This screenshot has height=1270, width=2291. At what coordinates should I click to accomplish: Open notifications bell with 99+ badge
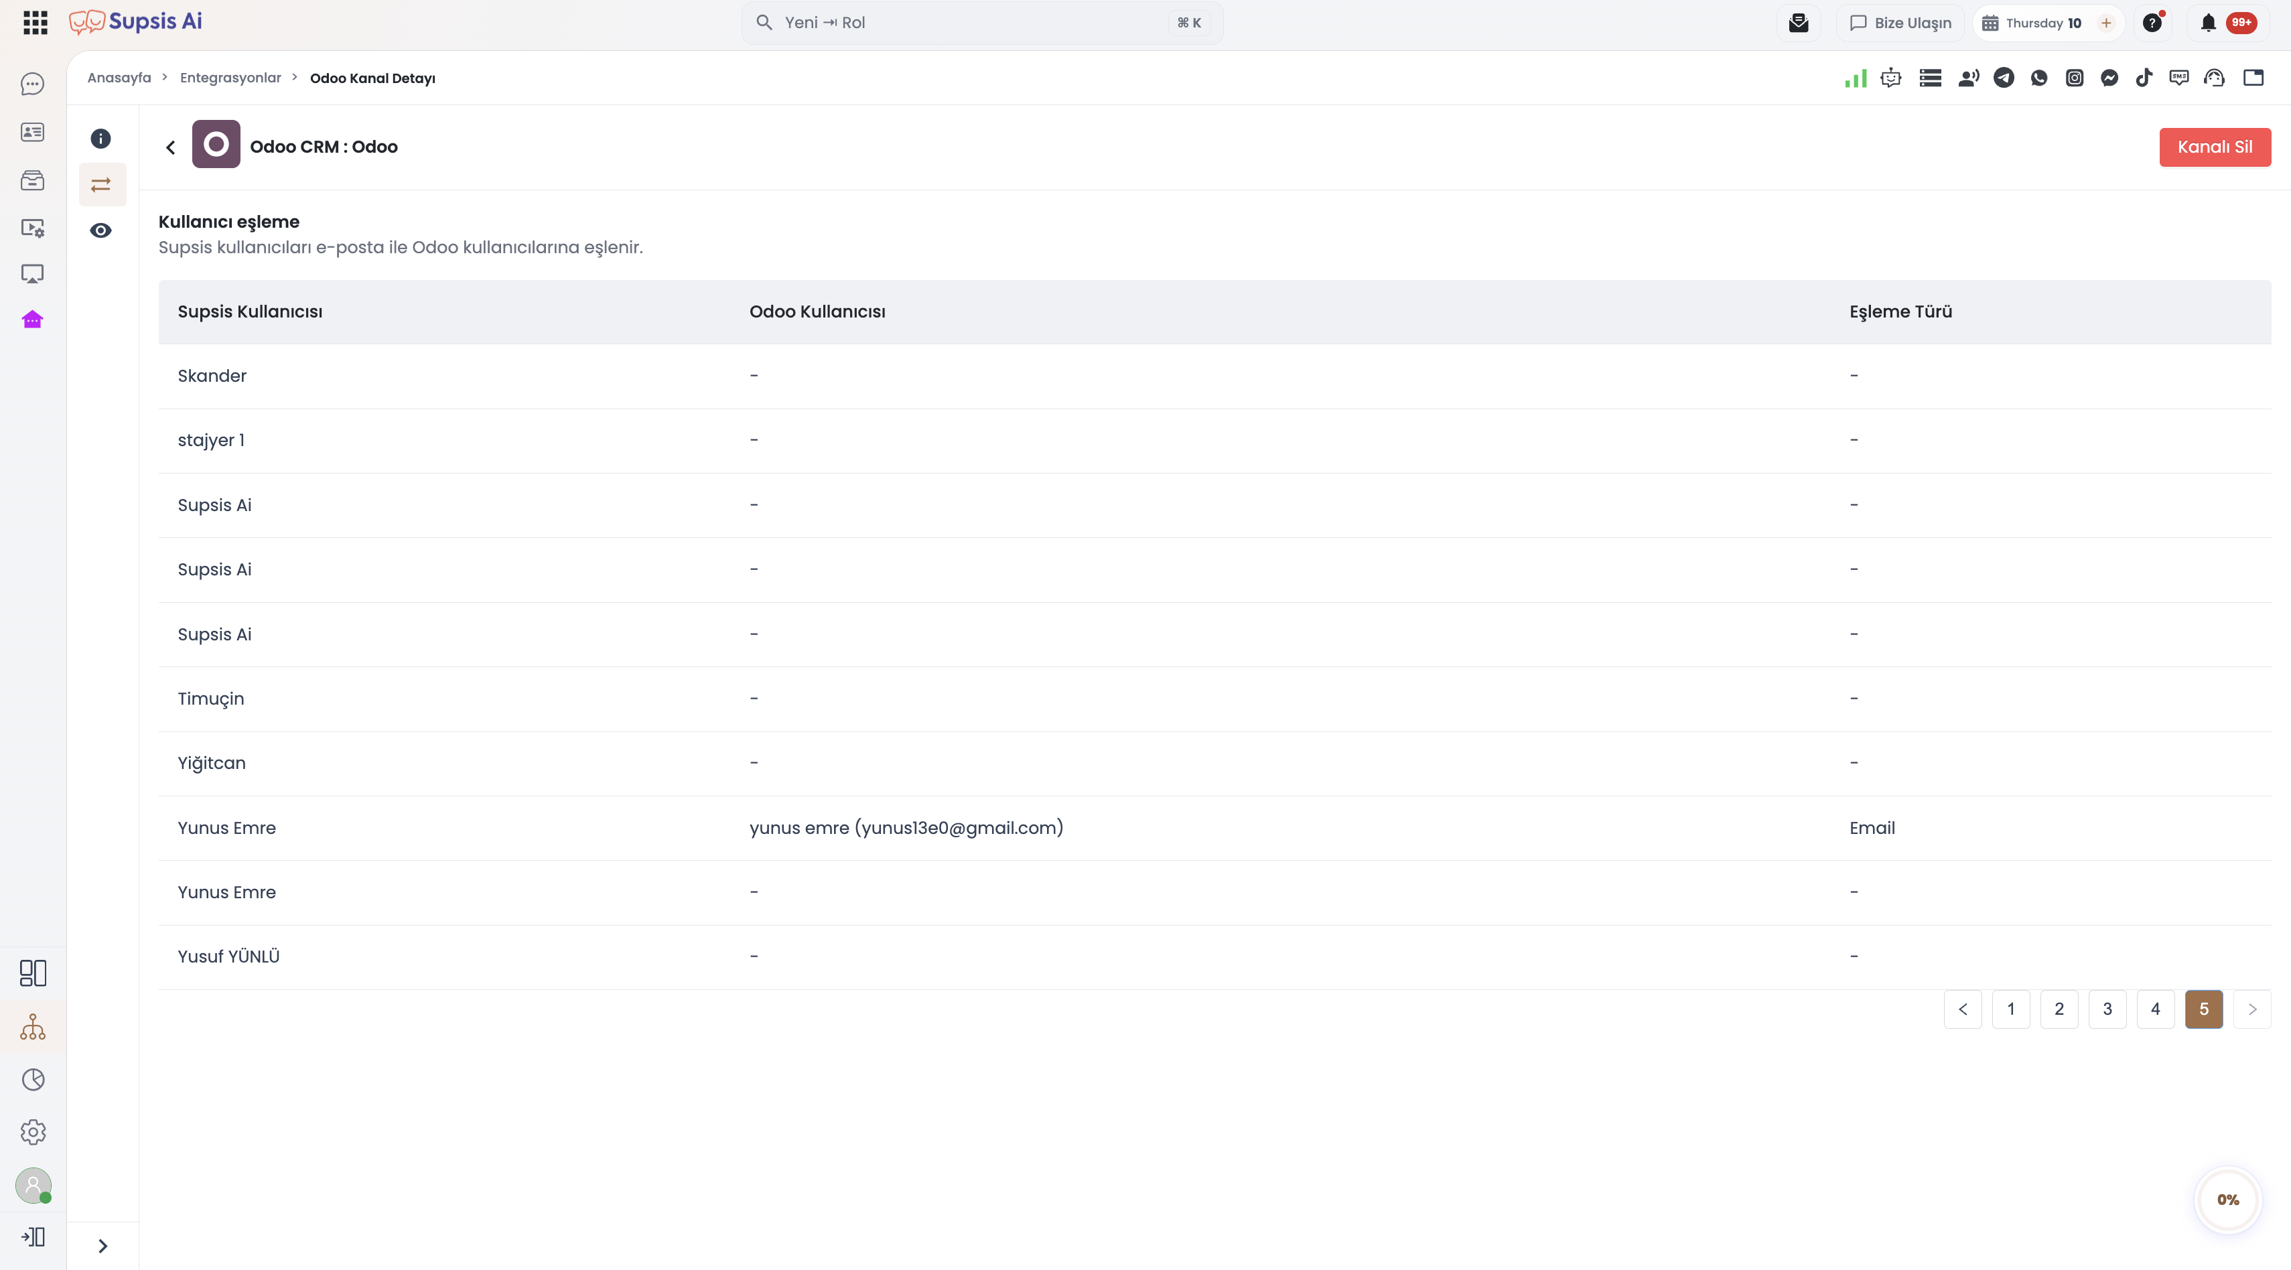(2228, 23)
